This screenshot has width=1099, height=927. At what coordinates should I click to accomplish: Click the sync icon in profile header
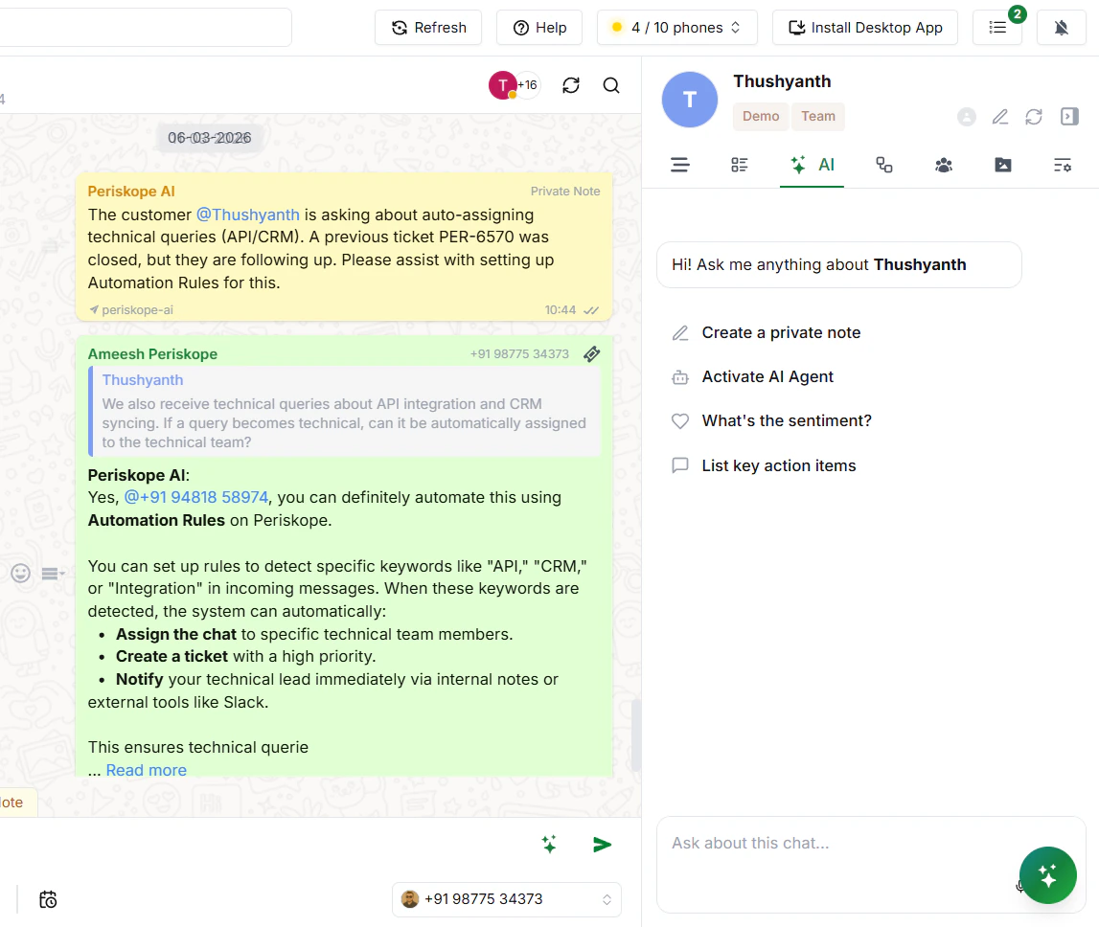1034,116
